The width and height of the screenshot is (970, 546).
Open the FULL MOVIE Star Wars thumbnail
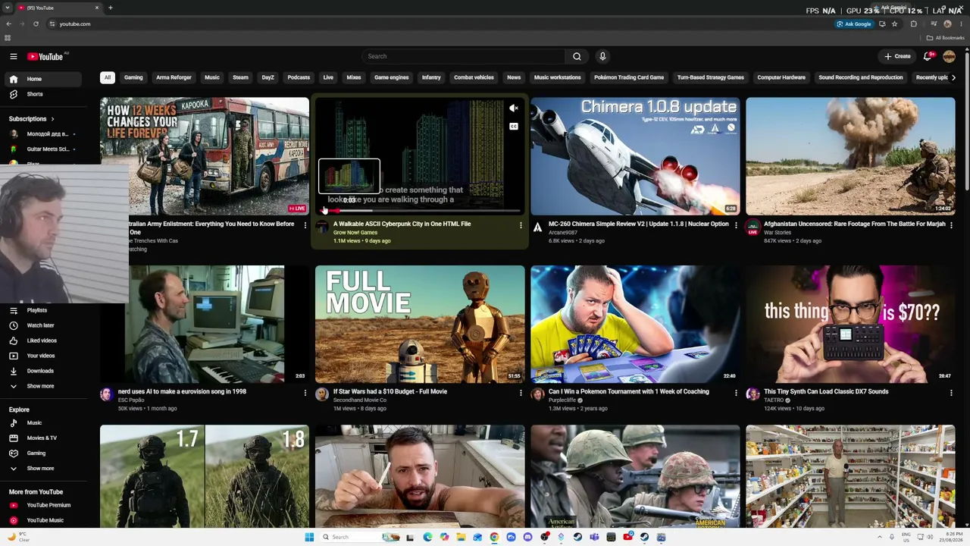coord(420,324)
